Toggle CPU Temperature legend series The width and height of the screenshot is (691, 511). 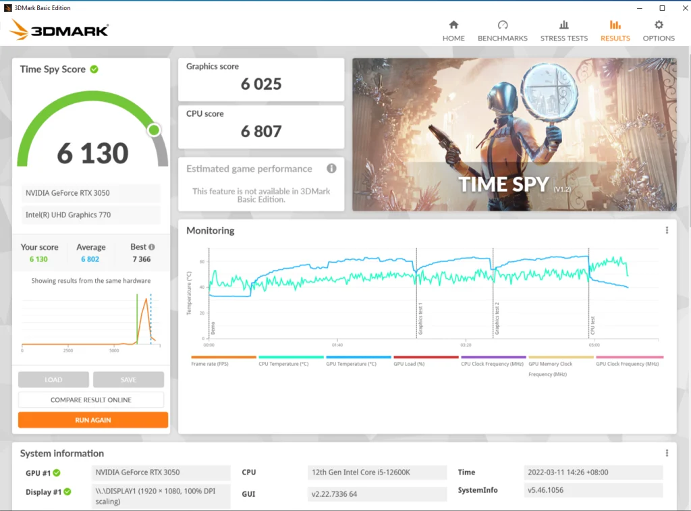point(291,361)
